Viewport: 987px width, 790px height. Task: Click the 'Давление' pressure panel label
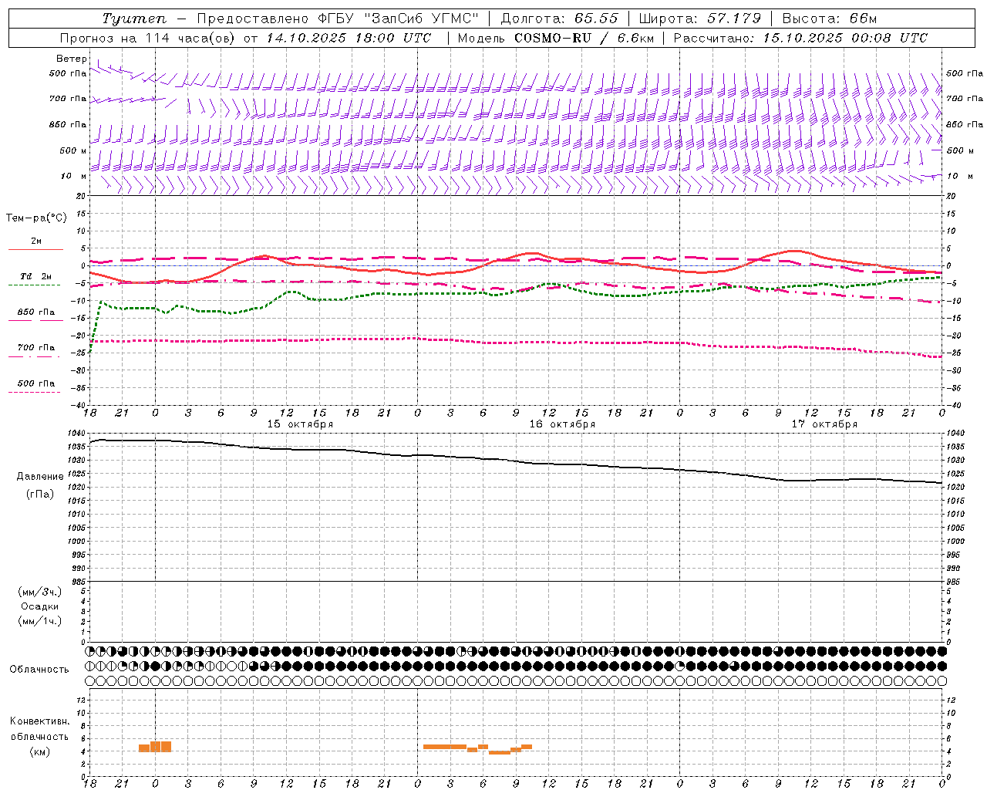(40, 477)
